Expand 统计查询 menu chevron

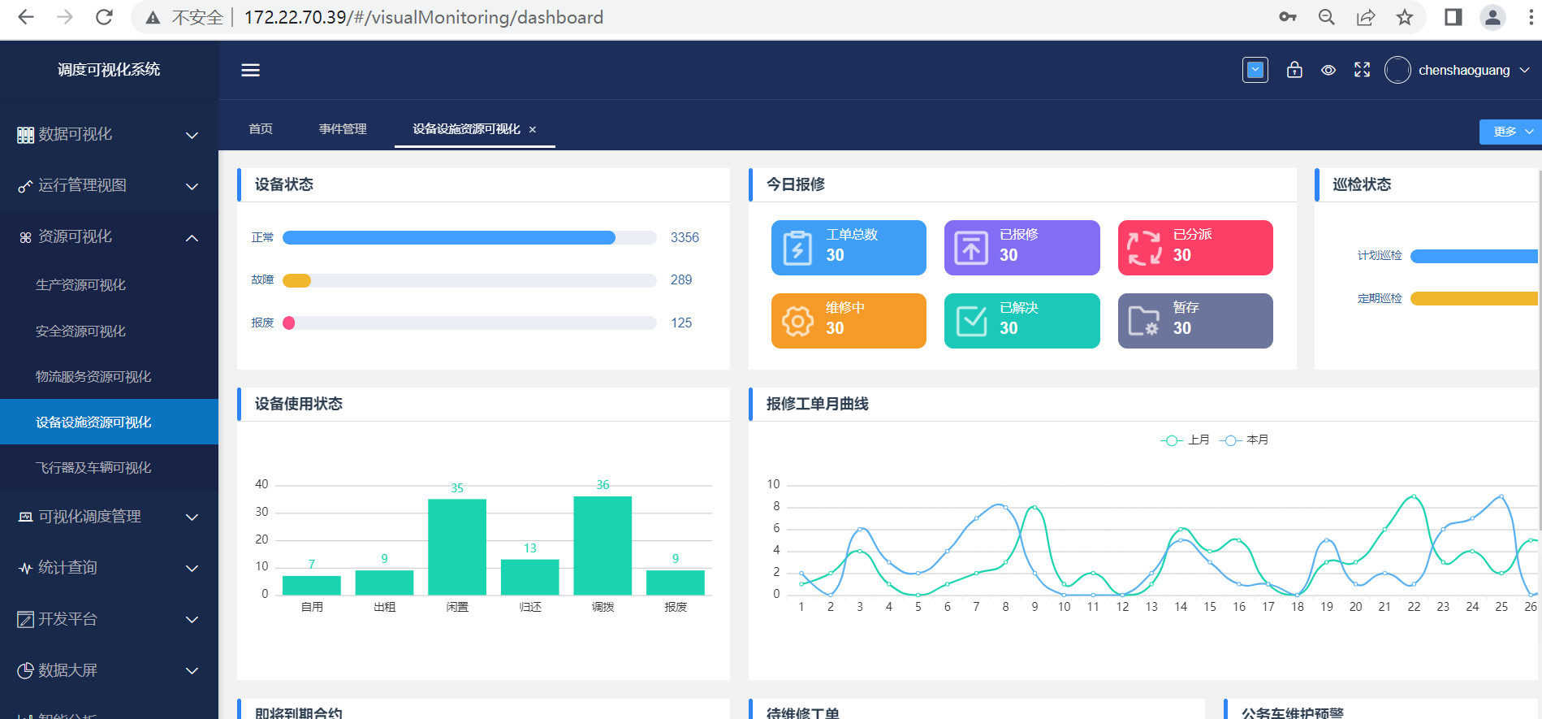coord(192,568)
